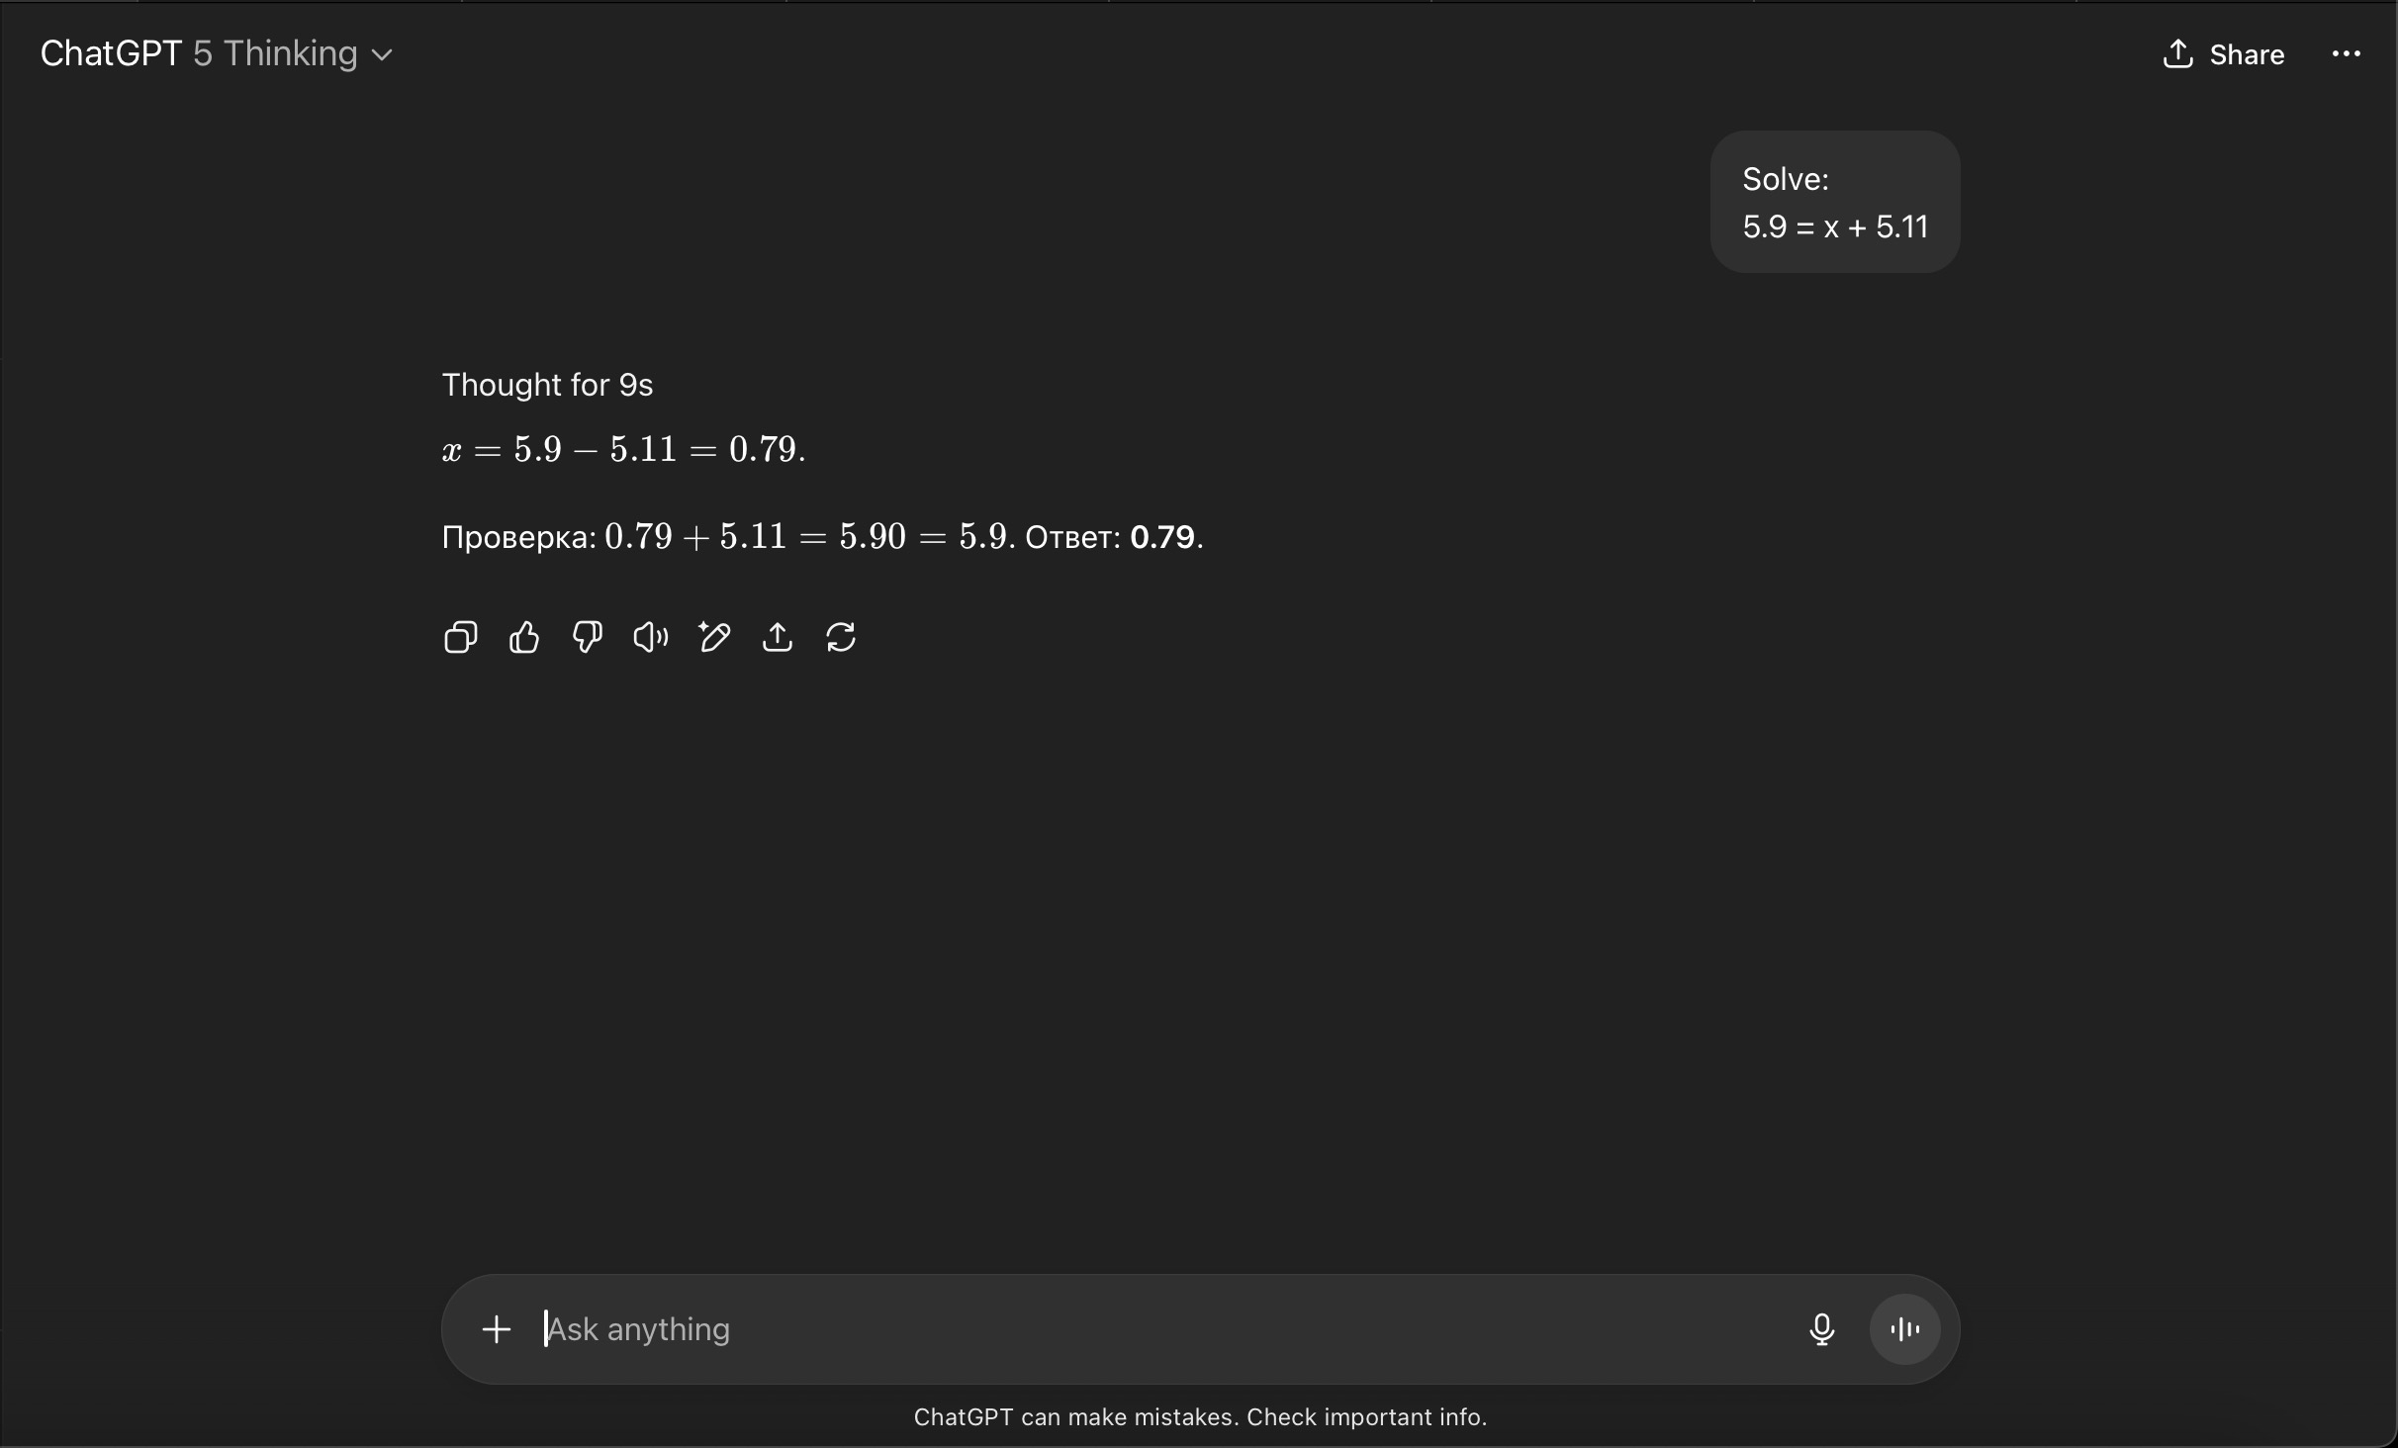The width and height of the screenshot is (2398, 1448).
Task: Click the equation x = 5.9 − 5.11 line
Action: tap(623, 450)
